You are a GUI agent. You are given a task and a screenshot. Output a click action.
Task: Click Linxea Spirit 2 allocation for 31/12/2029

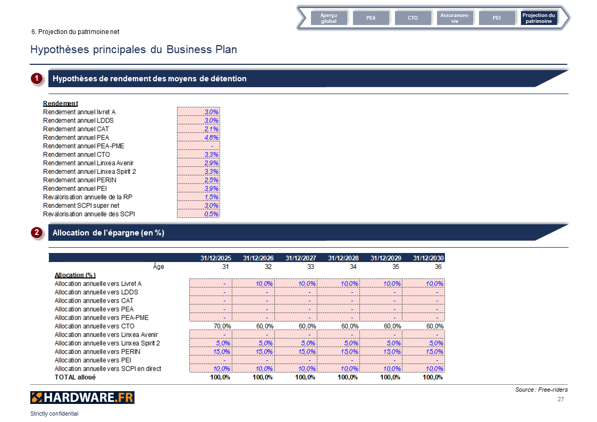coord(381,343)
